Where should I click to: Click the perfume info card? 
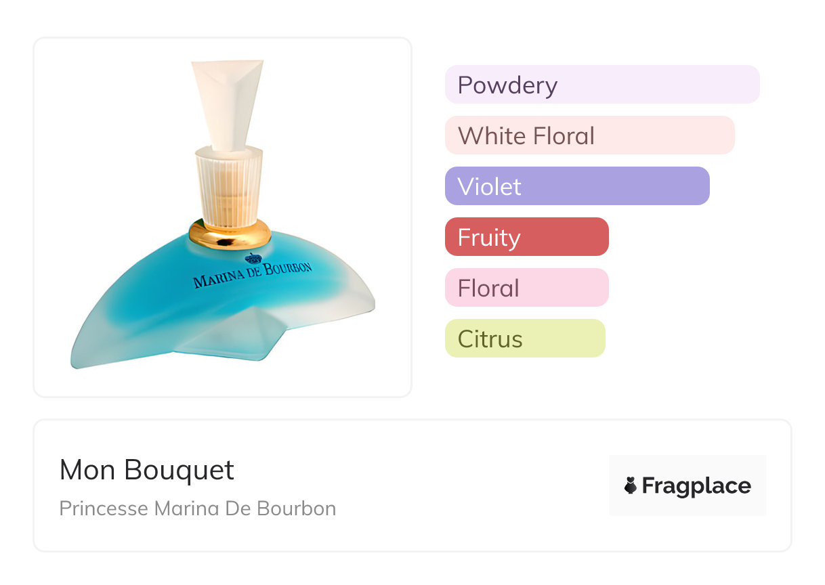[412, 485]
